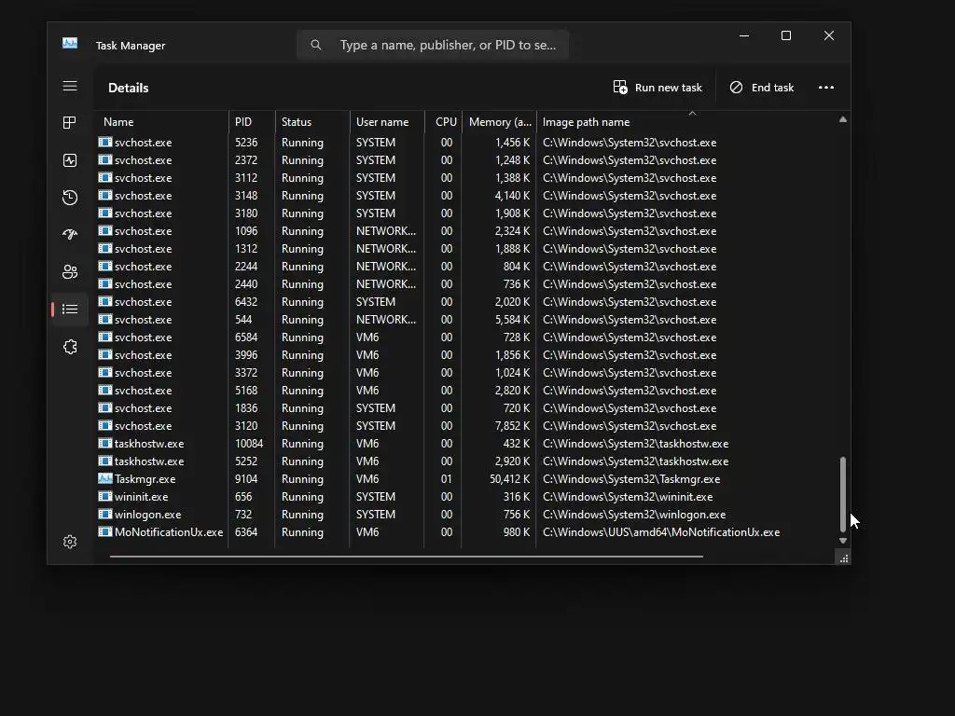Click PID 9104 cell
This screenshot has width=955, height=716.
pyautogui.click(x=246, y=479)
